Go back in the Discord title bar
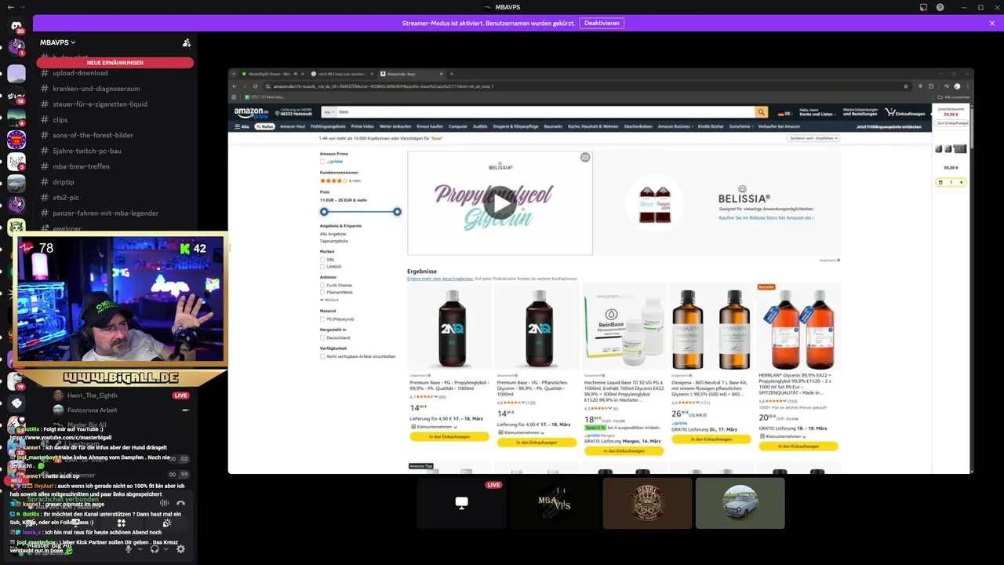Image resolution: width=1004 pixels, height=565 pixels. [10, 7]
